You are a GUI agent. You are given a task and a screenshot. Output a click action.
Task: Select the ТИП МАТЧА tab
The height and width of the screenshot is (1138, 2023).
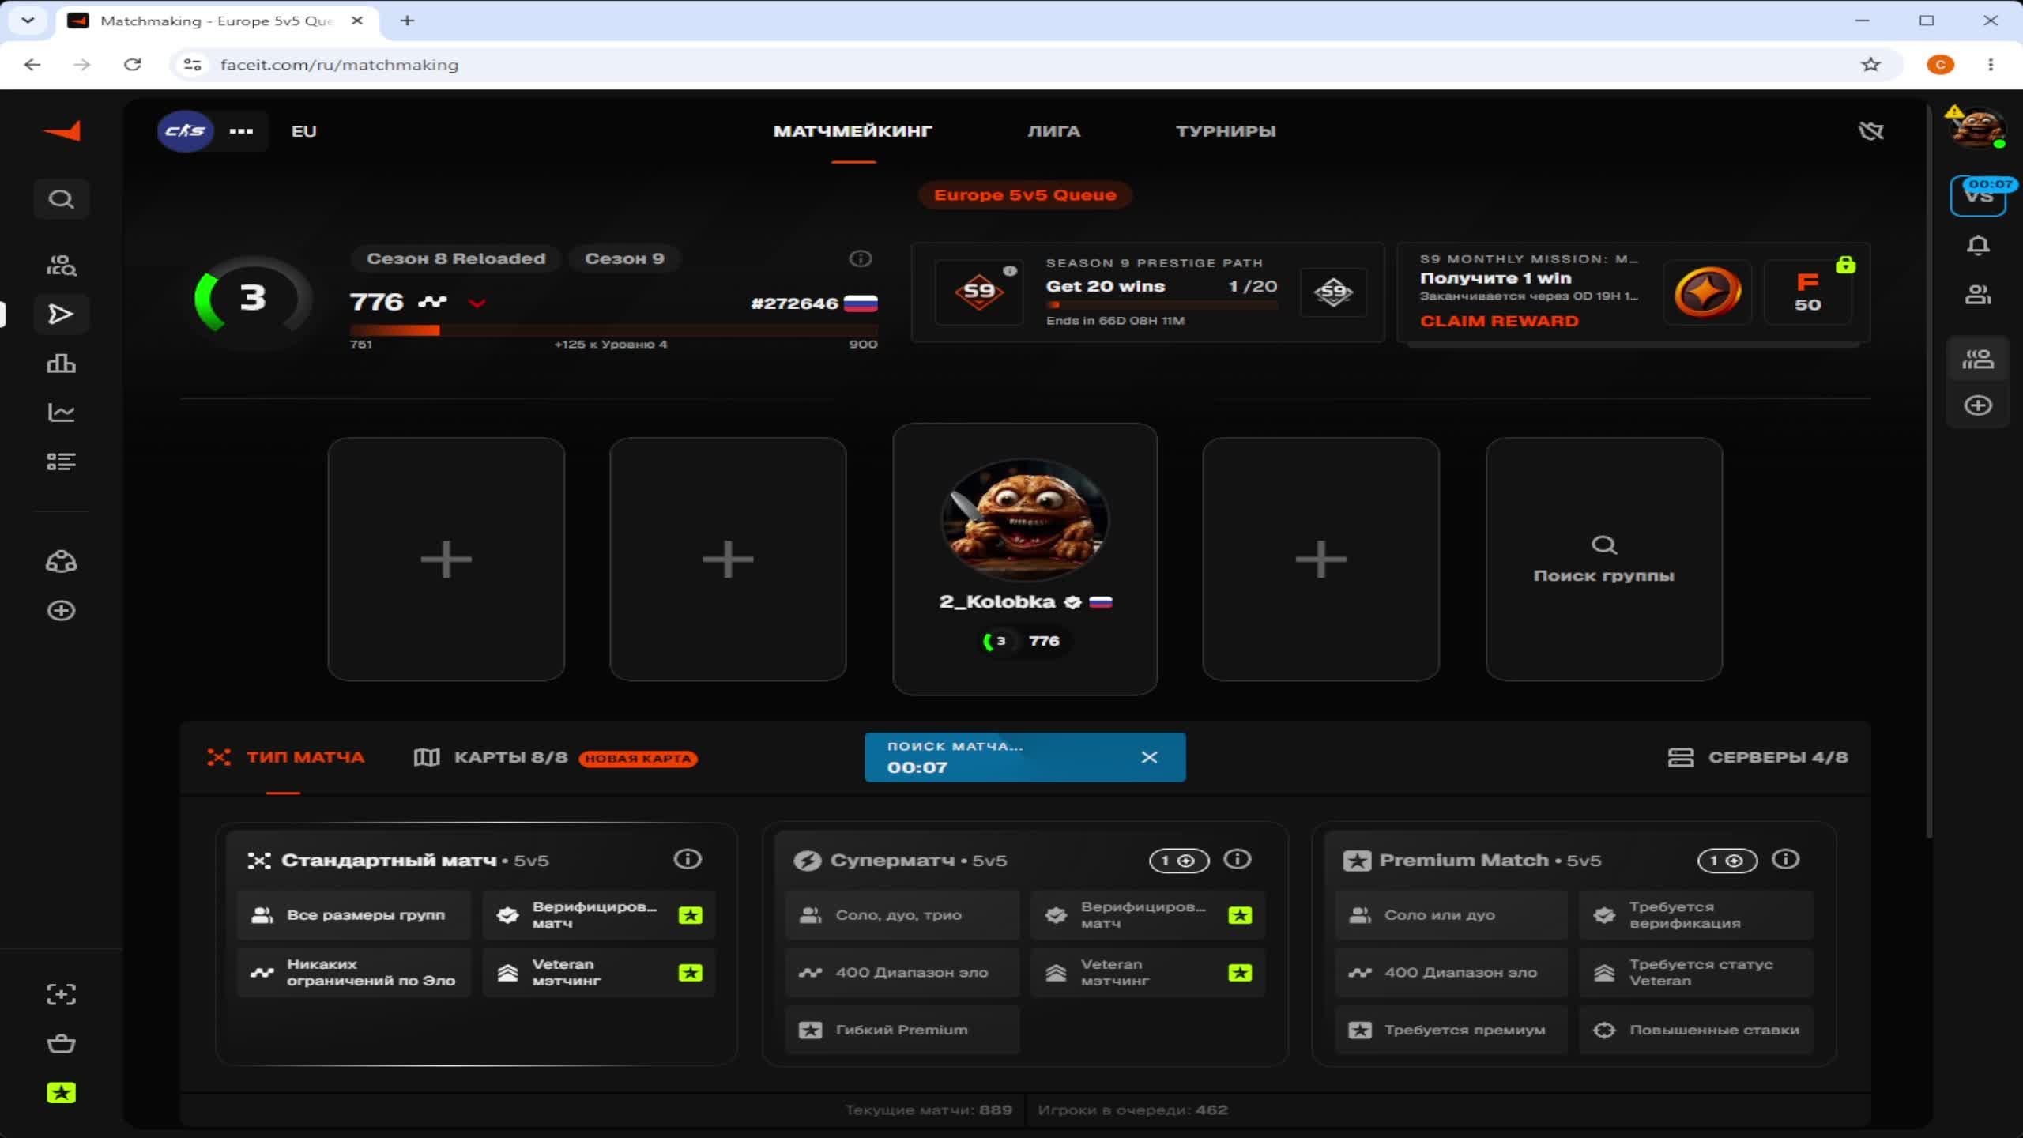tap(285, 757)
